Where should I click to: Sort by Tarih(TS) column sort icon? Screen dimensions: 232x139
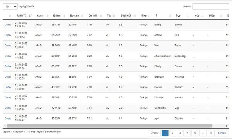31,16
